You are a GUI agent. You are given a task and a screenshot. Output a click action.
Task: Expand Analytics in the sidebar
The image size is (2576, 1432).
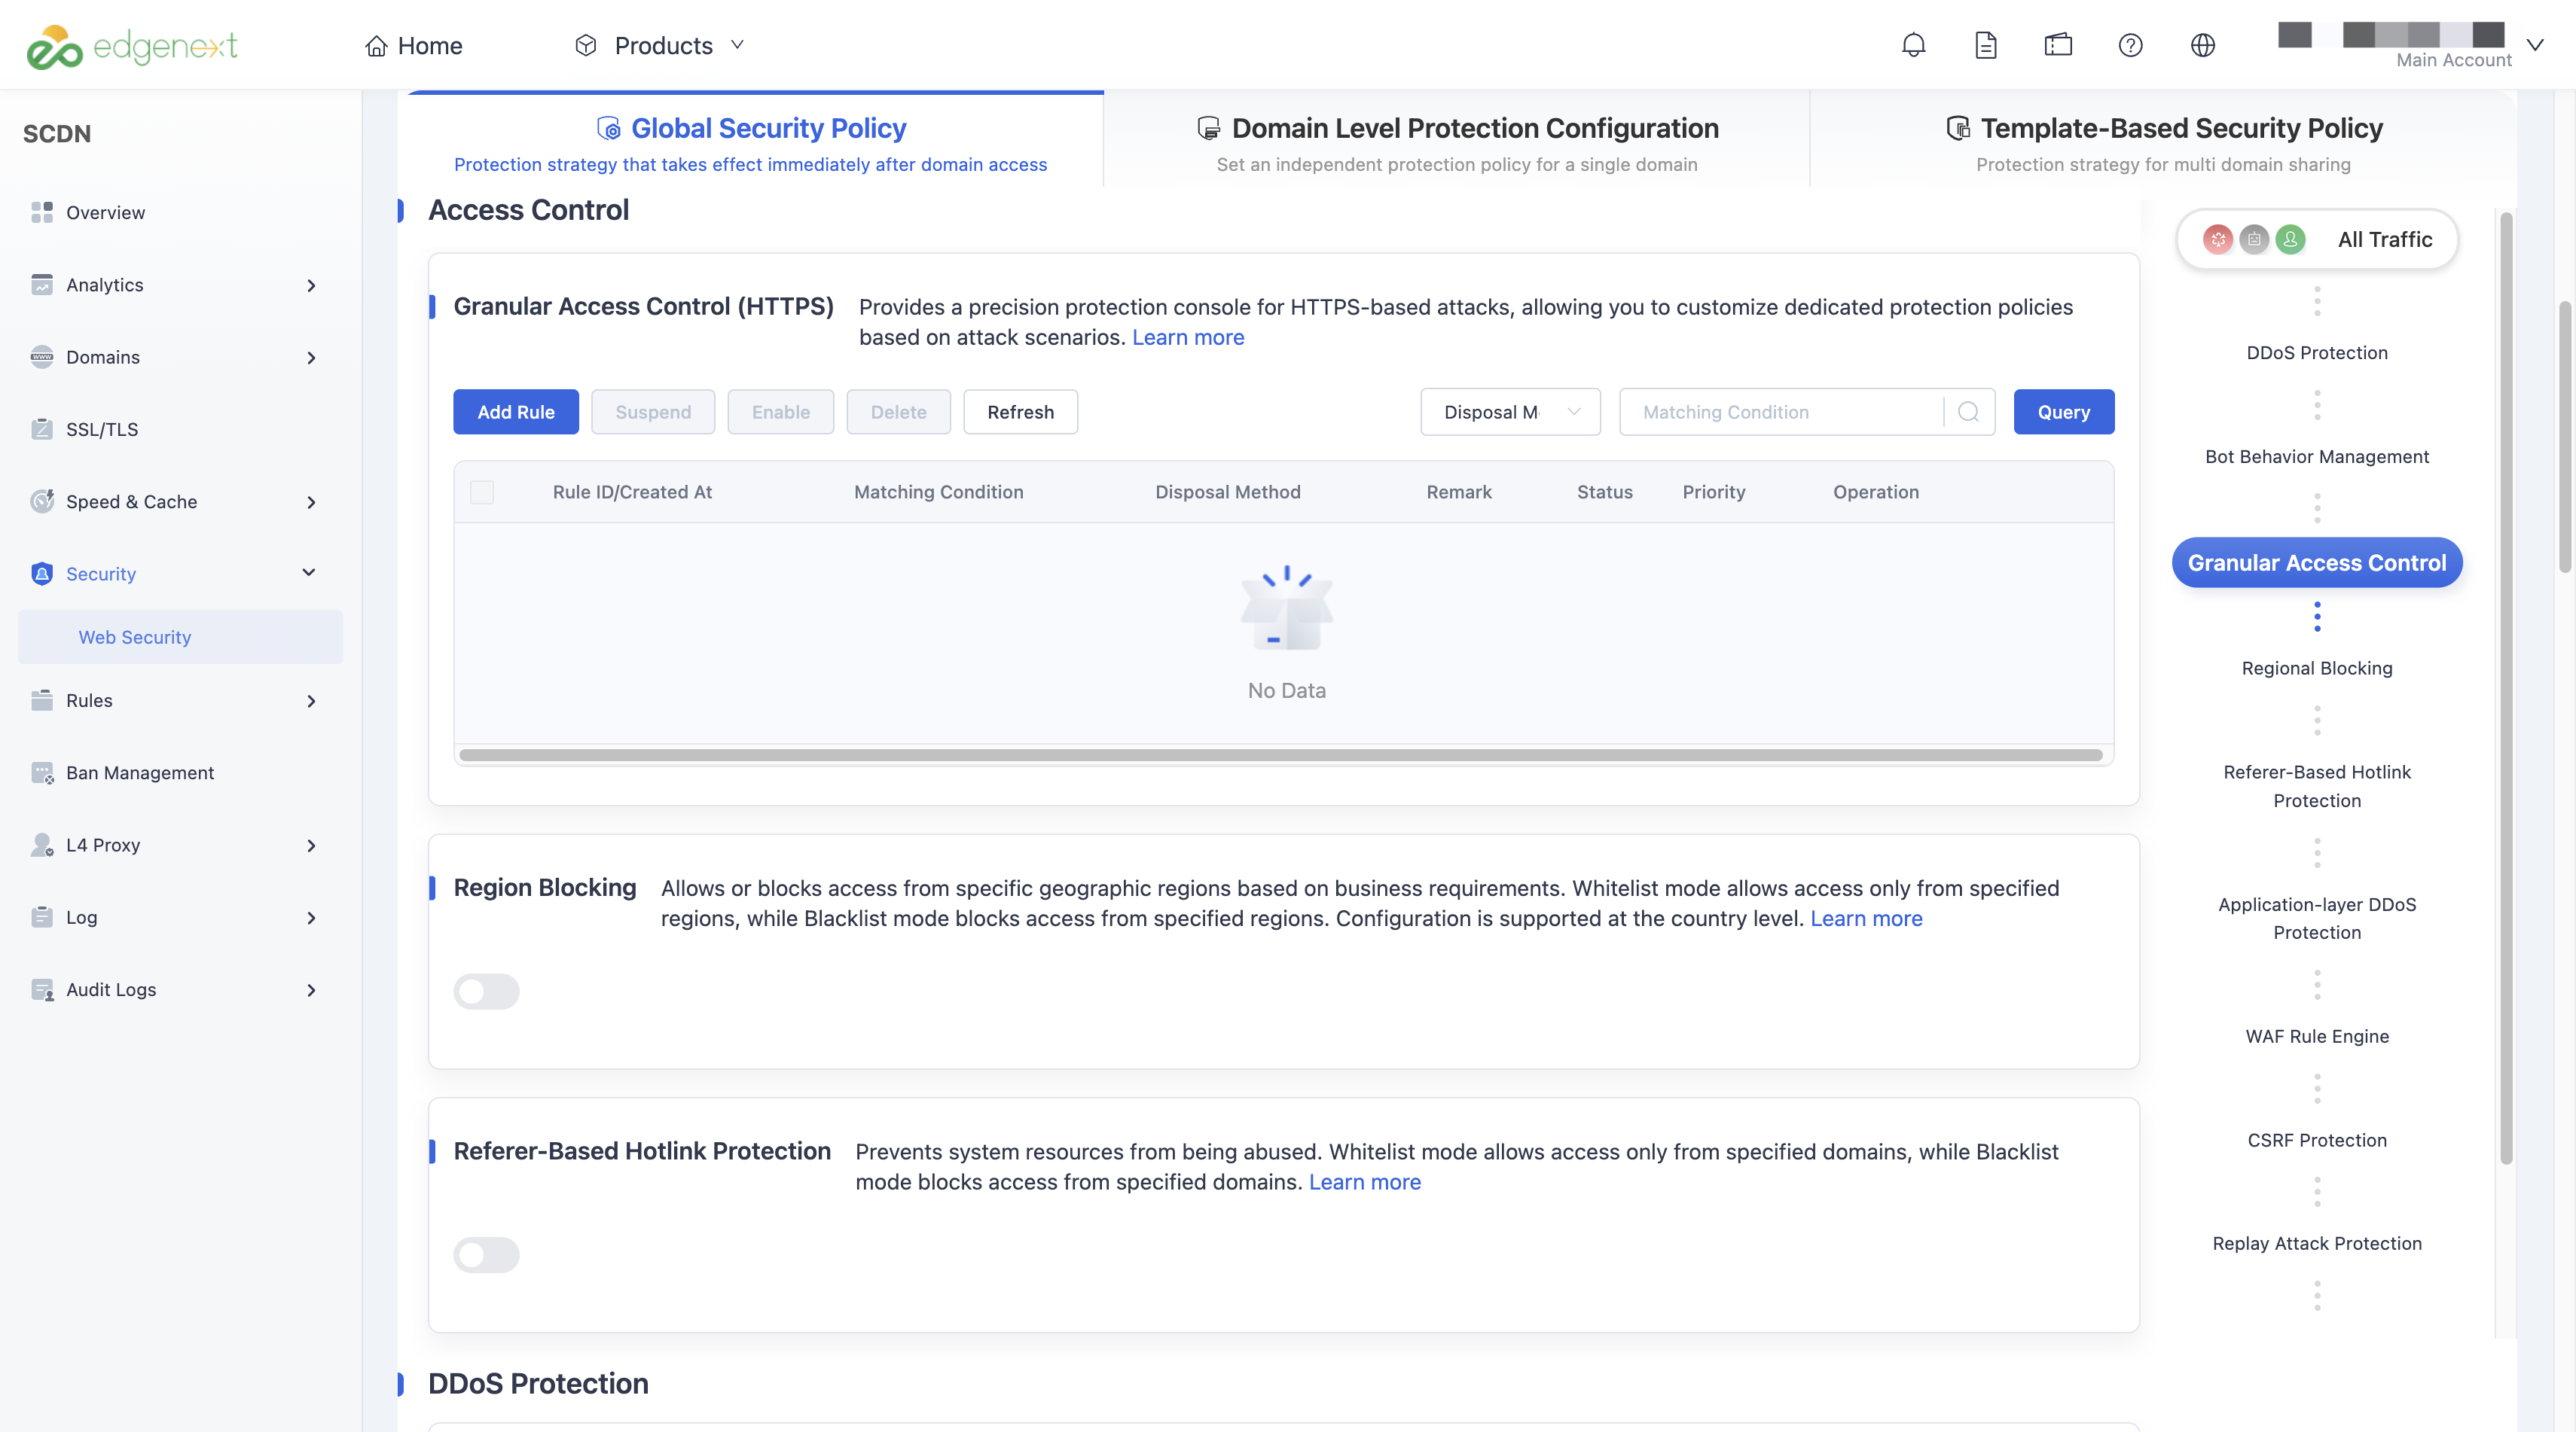pyautogui.click(x=175, y=285)
